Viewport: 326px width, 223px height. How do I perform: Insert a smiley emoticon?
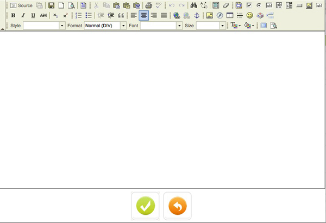(x=250, y=15)
